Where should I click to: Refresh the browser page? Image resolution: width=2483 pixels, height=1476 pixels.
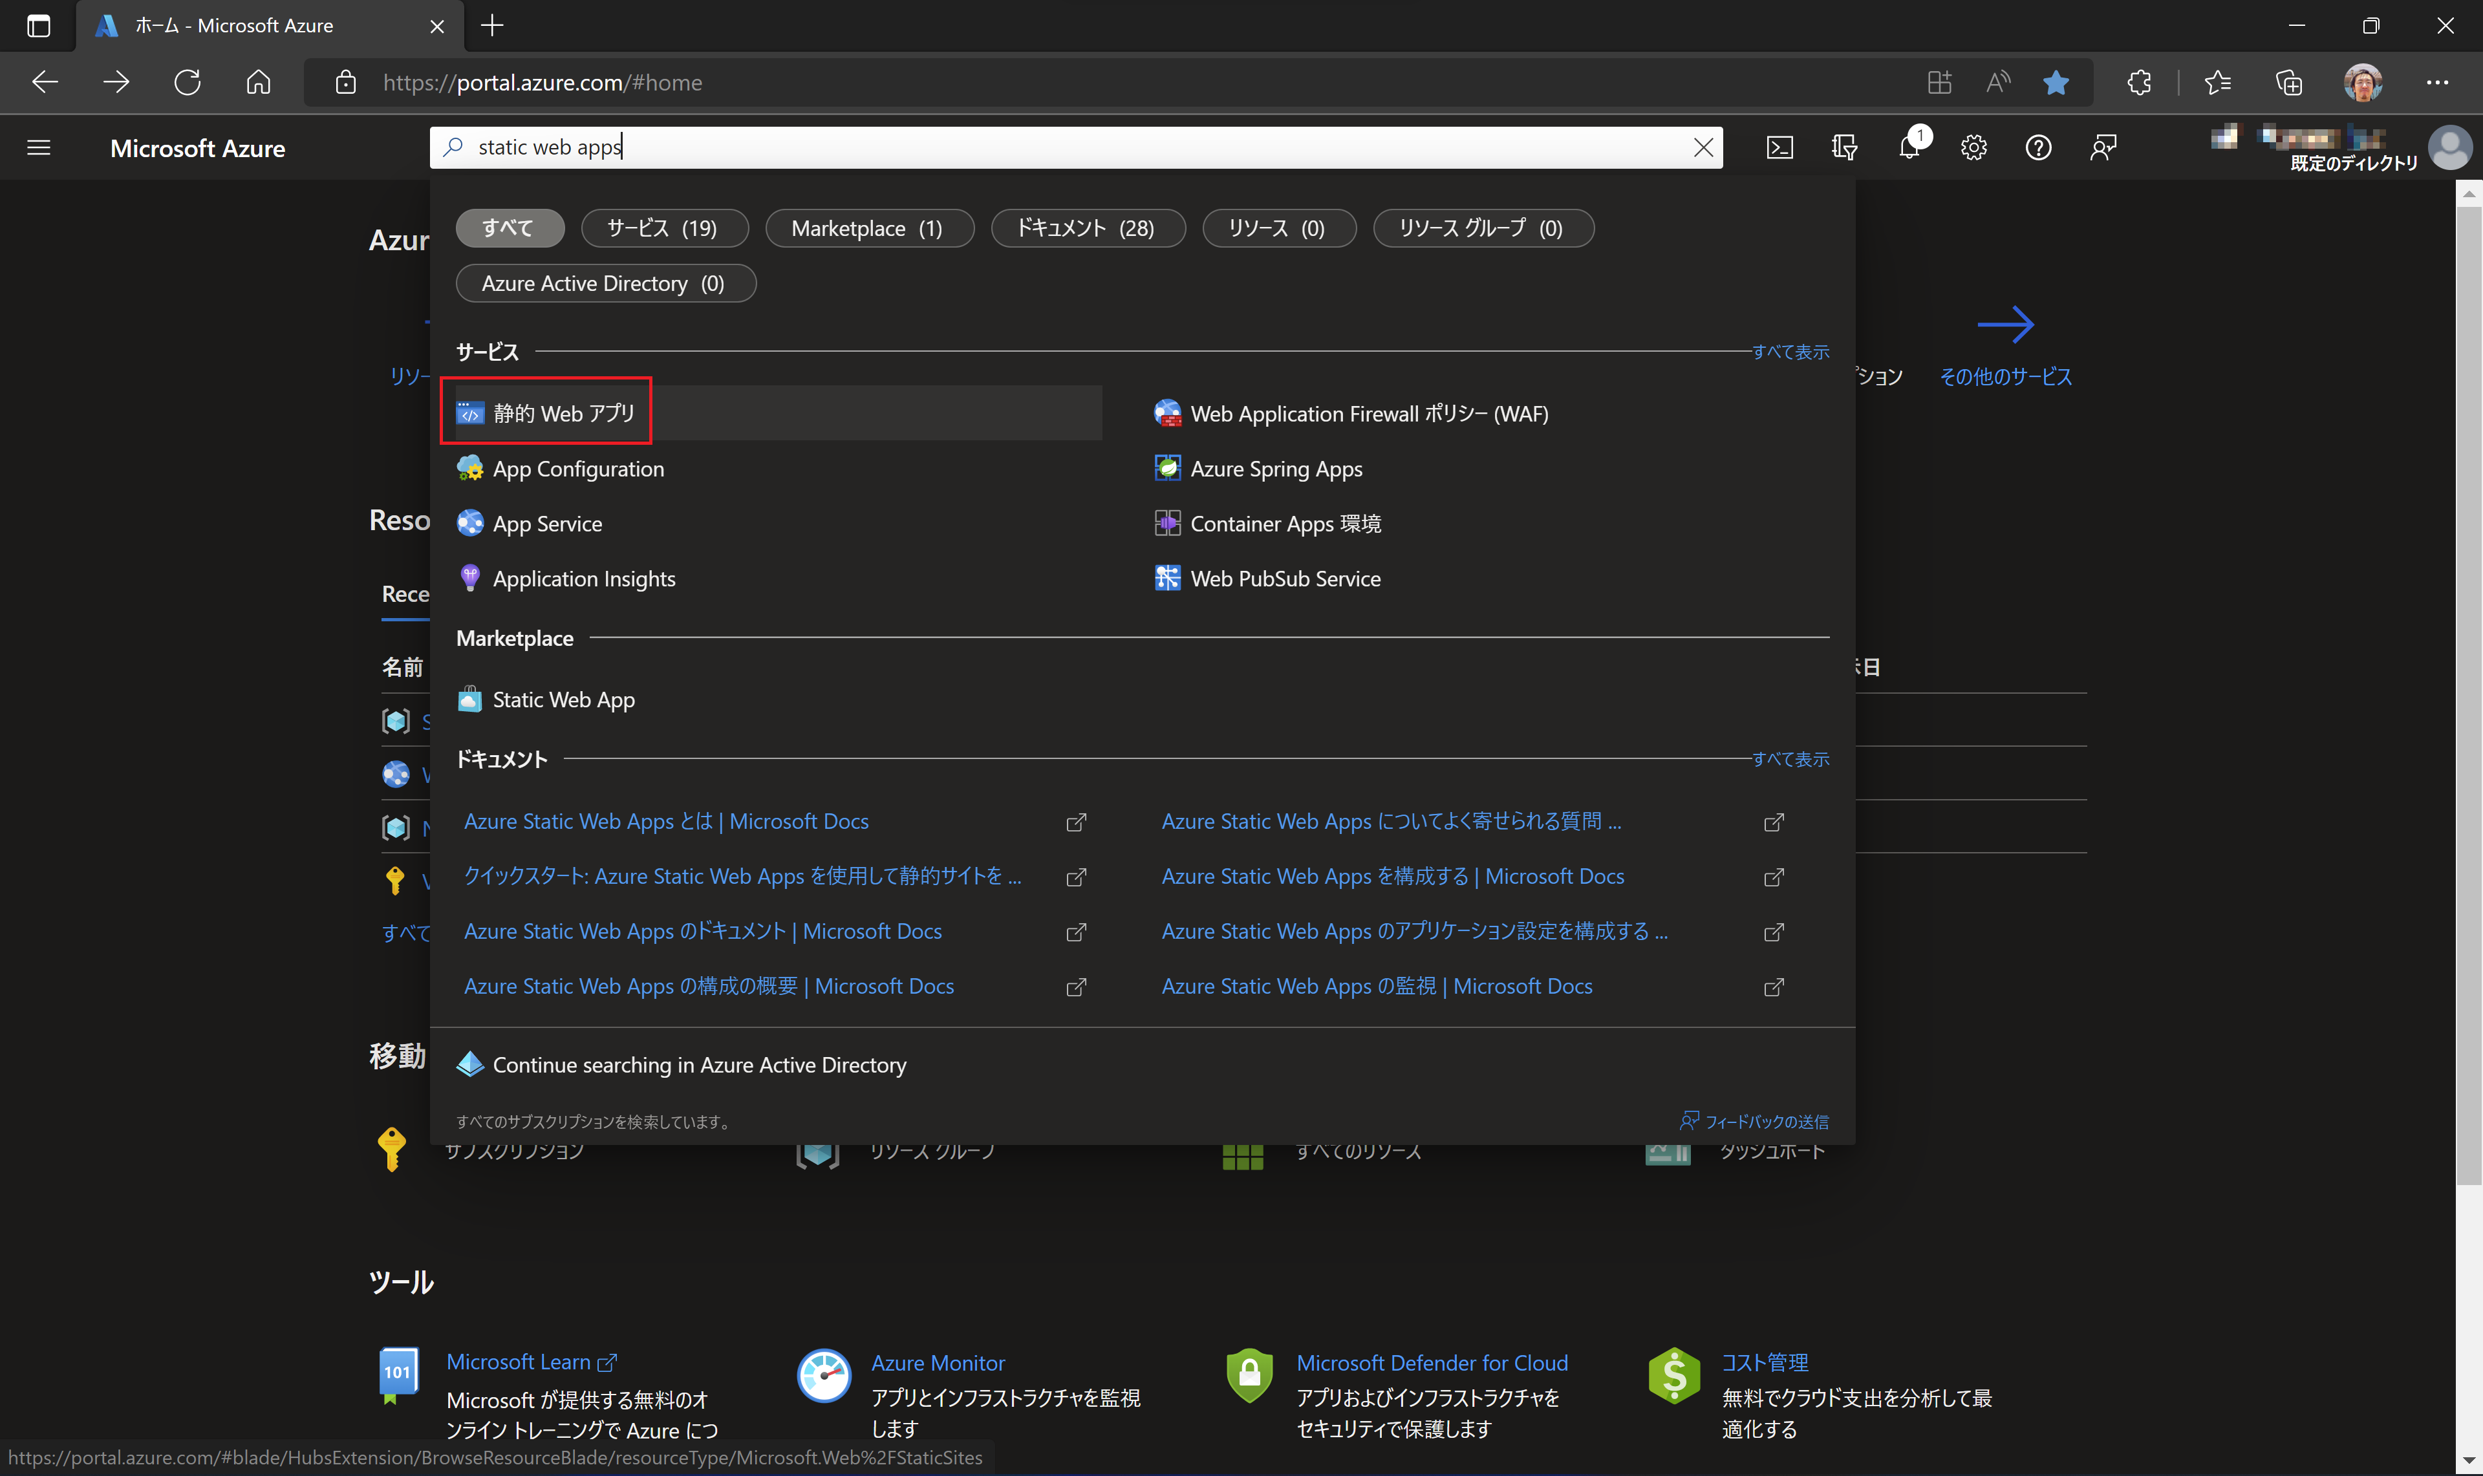coord(187,81)
